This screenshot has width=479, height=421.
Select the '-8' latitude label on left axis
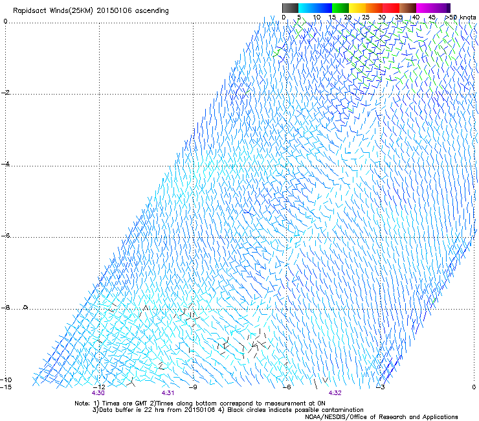point(5,307)
